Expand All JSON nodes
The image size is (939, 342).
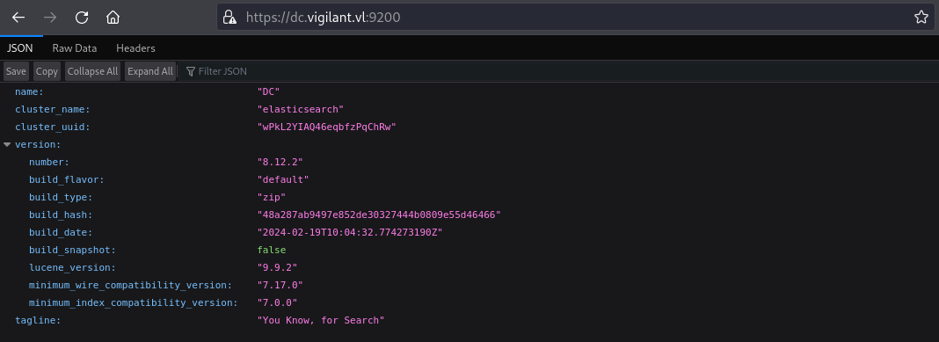(149, 71)
